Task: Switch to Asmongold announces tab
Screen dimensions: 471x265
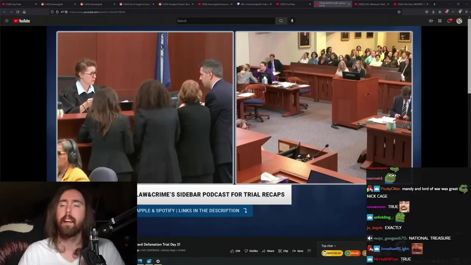Action: pyautogui.click(x=215, y=4)
